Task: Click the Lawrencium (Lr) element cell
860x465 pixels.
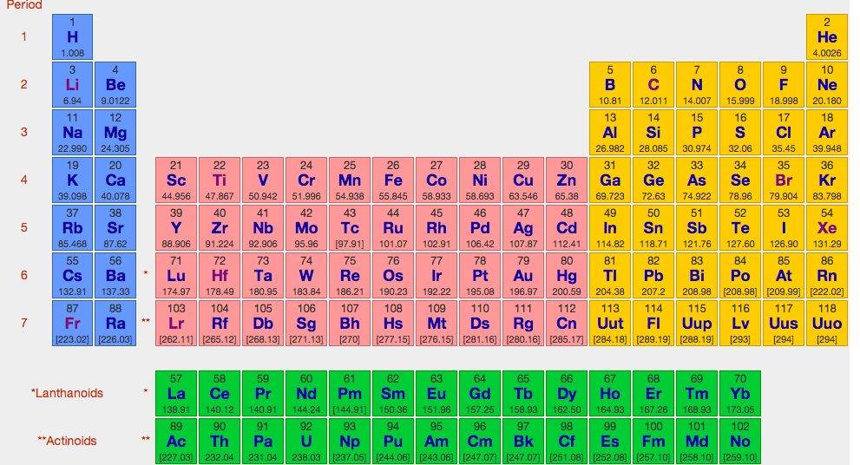Action: click(x=176, y=324)
